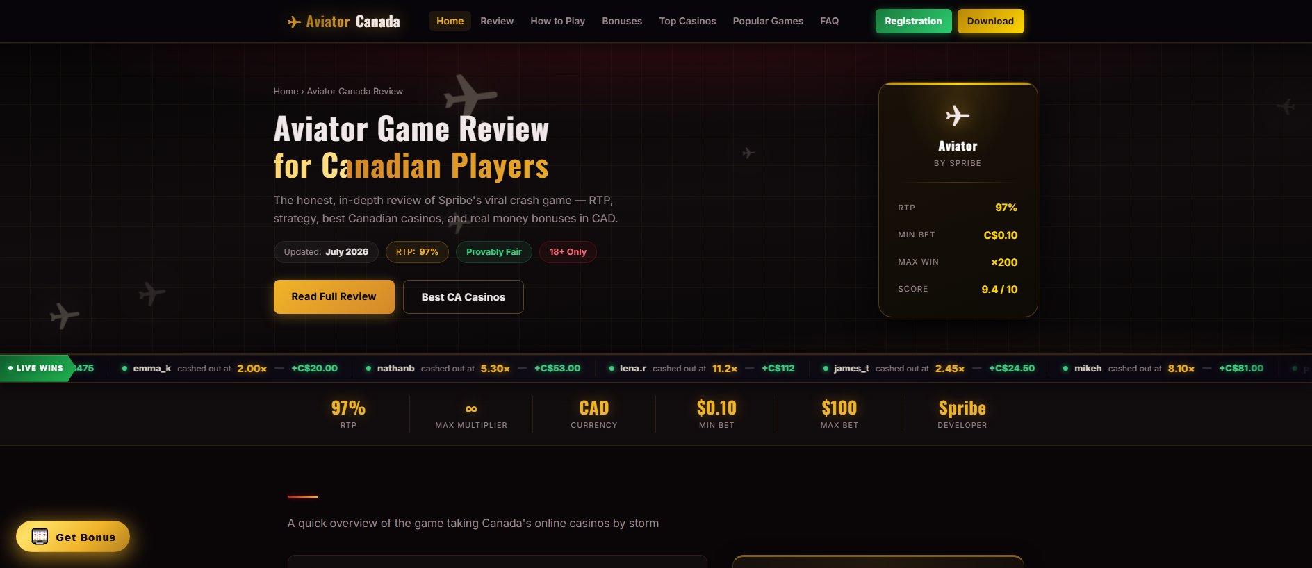Click the 97% RTP stat
Image resolution: width=1312 pixels, height=568 pixels.
pyautogui.click(x=348, y=414)
